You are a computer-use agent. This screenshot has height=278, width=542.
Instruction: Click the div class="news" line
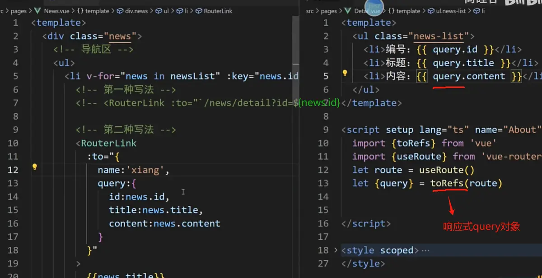[92, 36]
